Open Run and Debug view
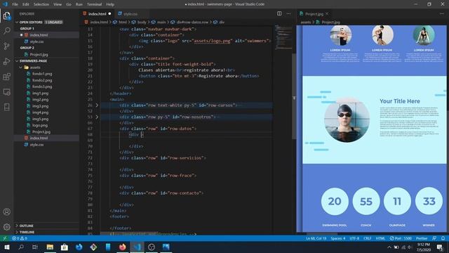The height and width of the screenshot is (253, 449). tap(6, 61)
